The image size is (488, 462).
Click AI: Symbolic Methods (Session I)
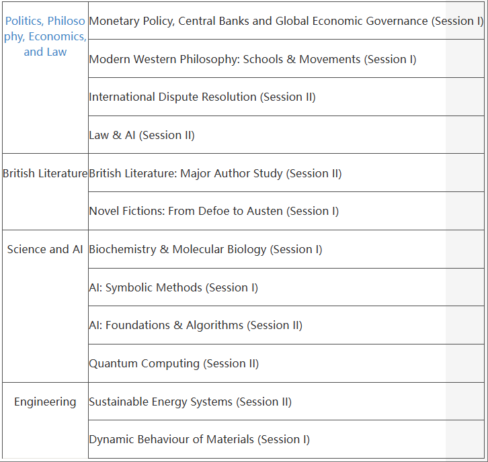point(173,287)
